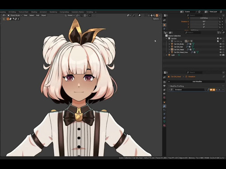226x169 pixels.
Task: Click the Armature modifier name field
Action: [189, 90]
